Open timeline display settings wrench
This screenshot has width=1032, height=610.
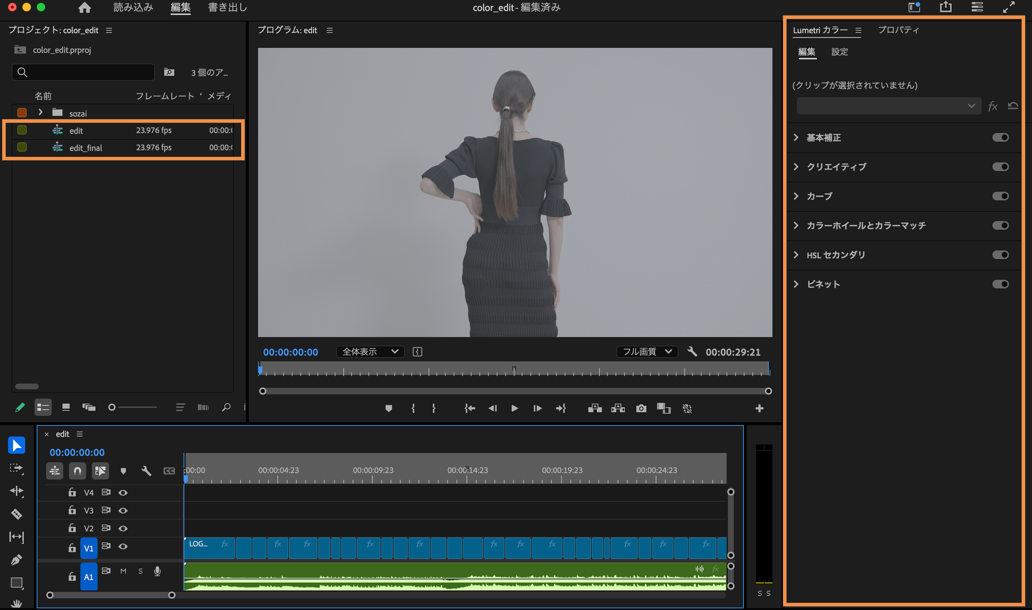[146, 471]
